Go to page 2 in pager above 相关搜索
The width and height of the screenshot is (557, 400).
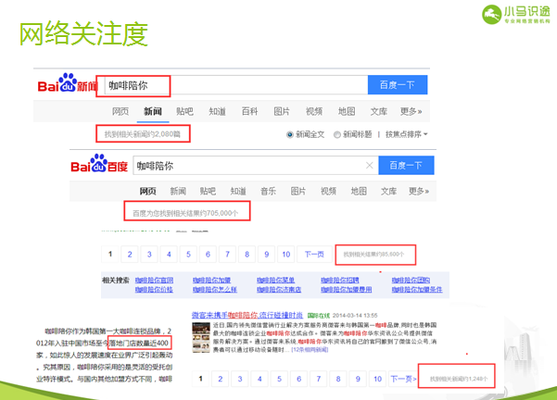pos(130,255)
